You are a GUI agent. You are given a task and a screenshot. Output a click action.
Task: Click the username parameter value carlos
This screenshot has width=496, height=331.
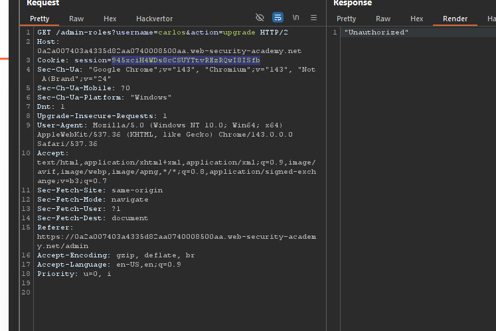172,33
